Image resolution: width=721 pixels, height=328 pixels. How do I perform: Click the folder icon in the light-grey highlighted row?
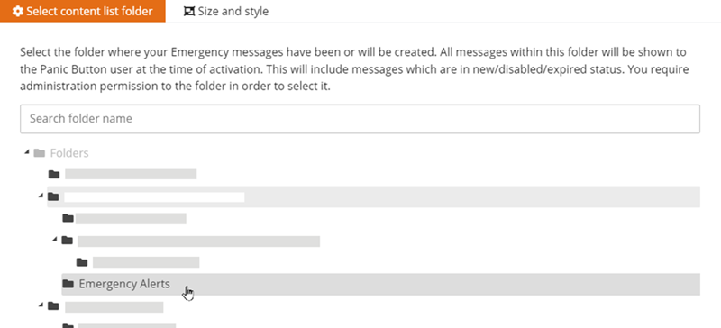click(x=53, y=197)
